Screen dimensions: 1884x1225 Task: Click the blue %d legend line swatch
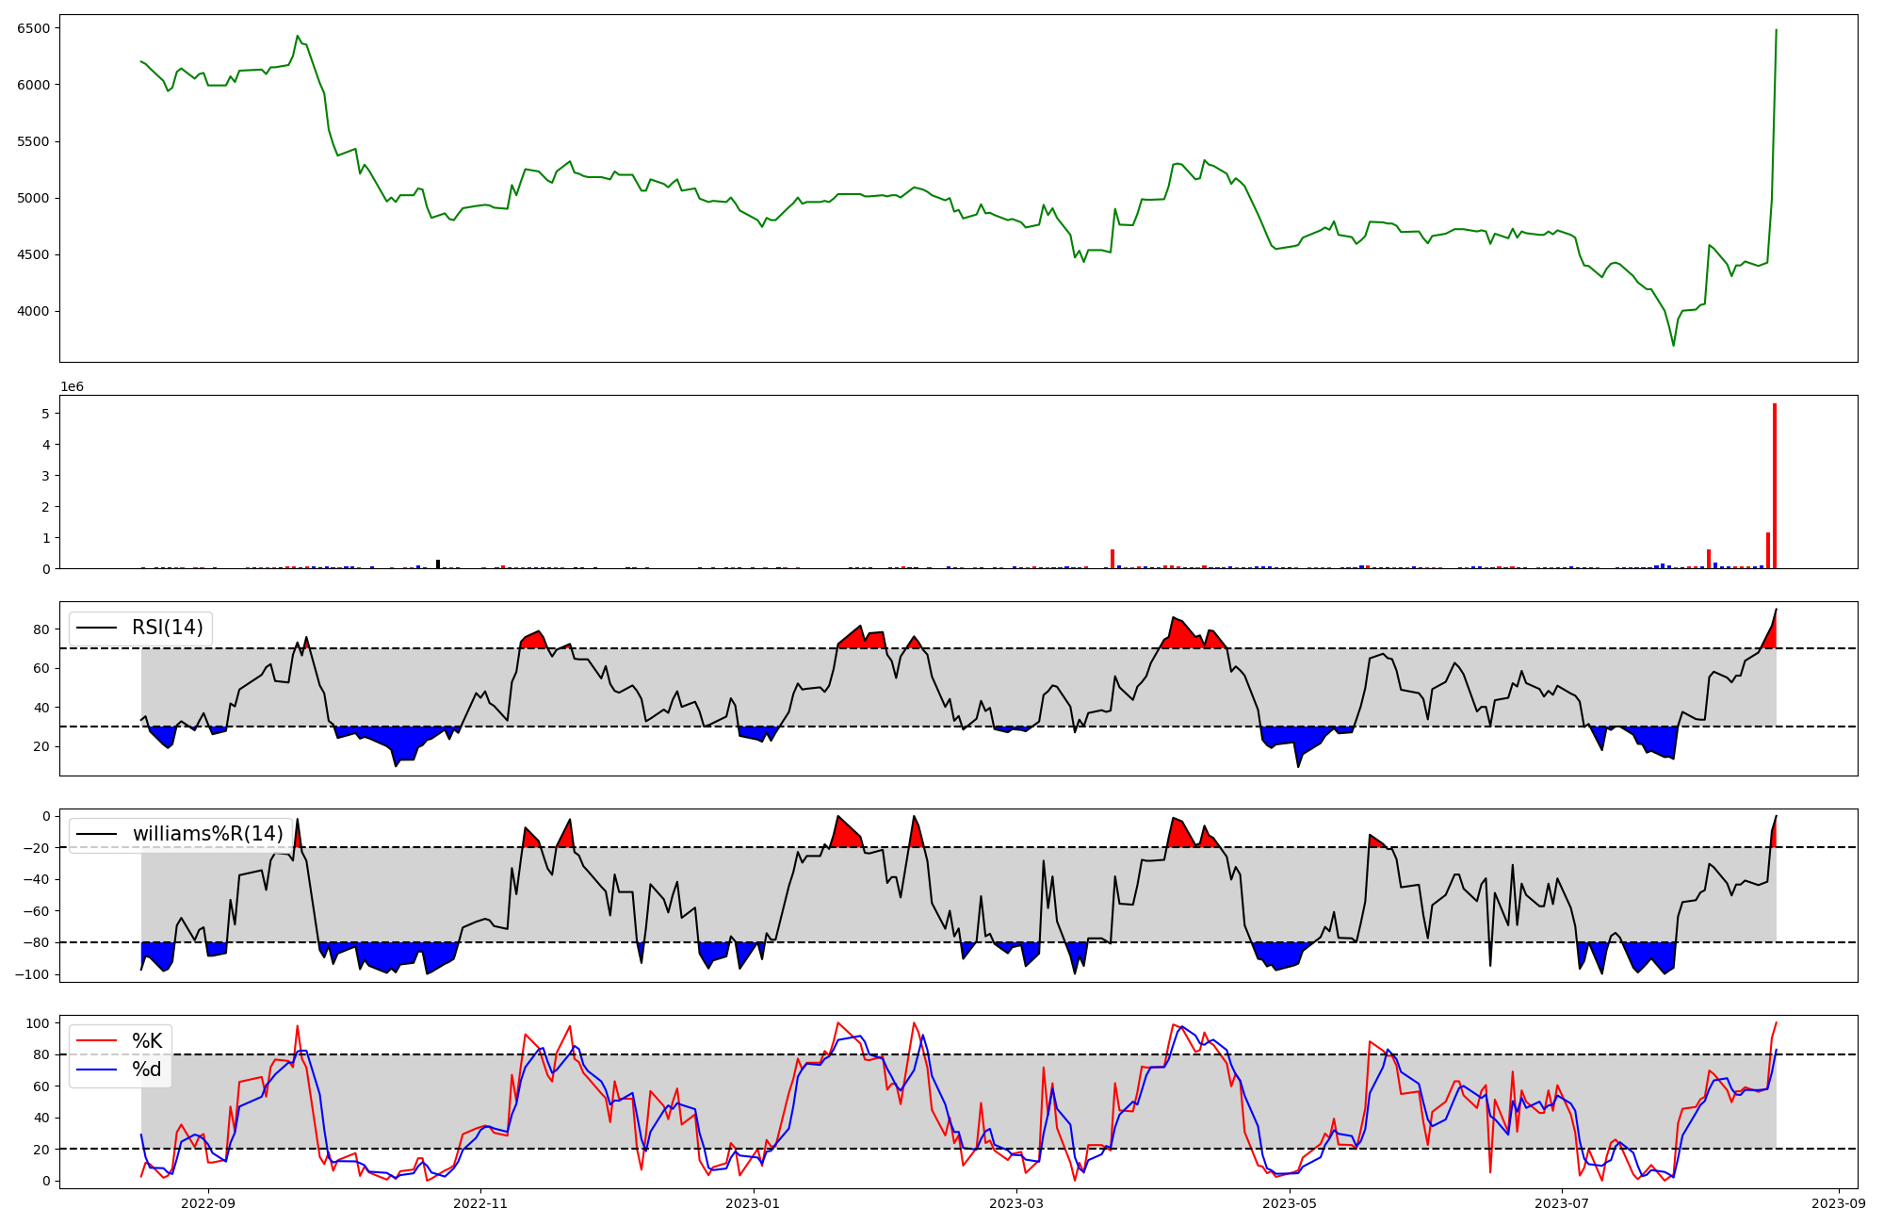[x=96, y=1070]
